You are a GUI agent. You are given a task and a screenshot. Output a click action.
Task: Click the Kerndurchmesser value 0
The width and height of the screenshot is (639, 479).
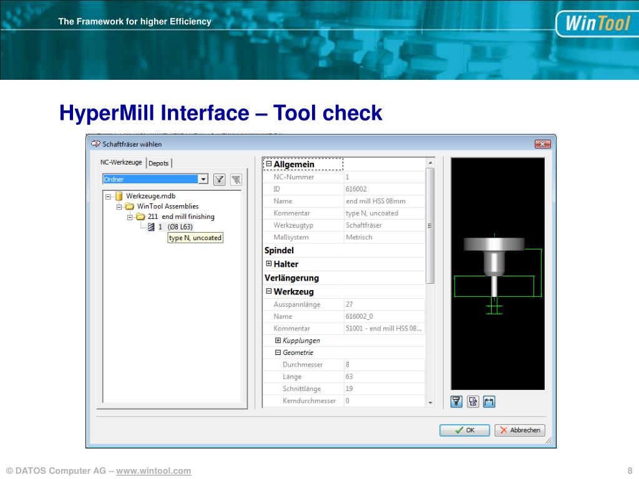click(x=347, y=401)
